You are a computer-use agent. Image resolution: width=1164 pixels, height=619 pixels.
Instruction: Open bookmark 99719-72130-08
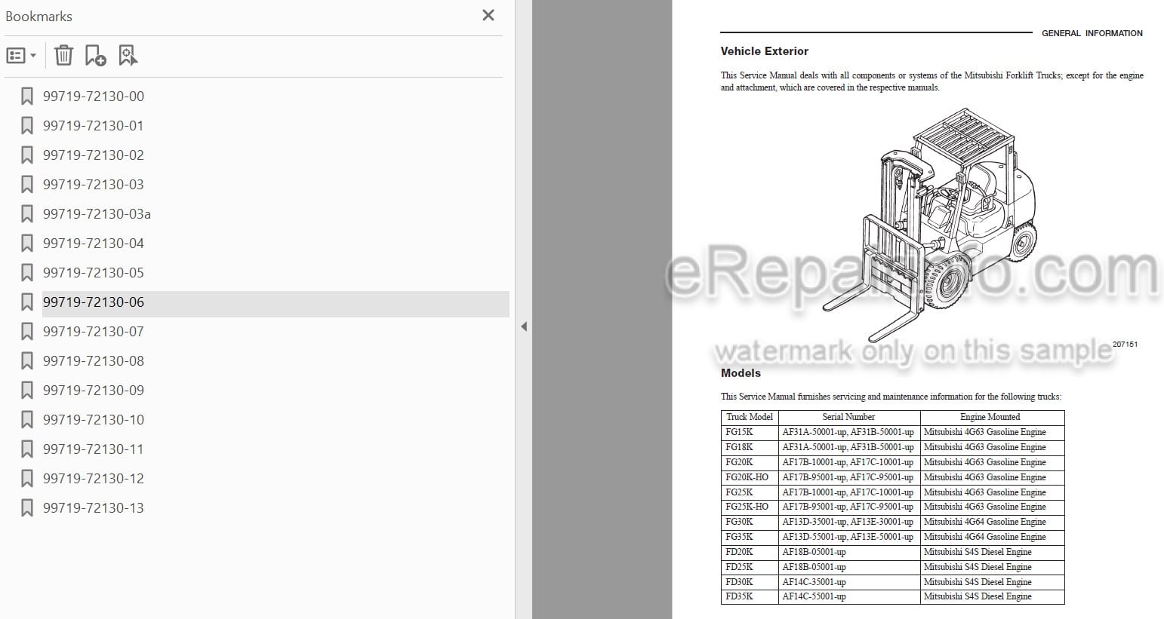pyautogui.click(x=94, y=360)
